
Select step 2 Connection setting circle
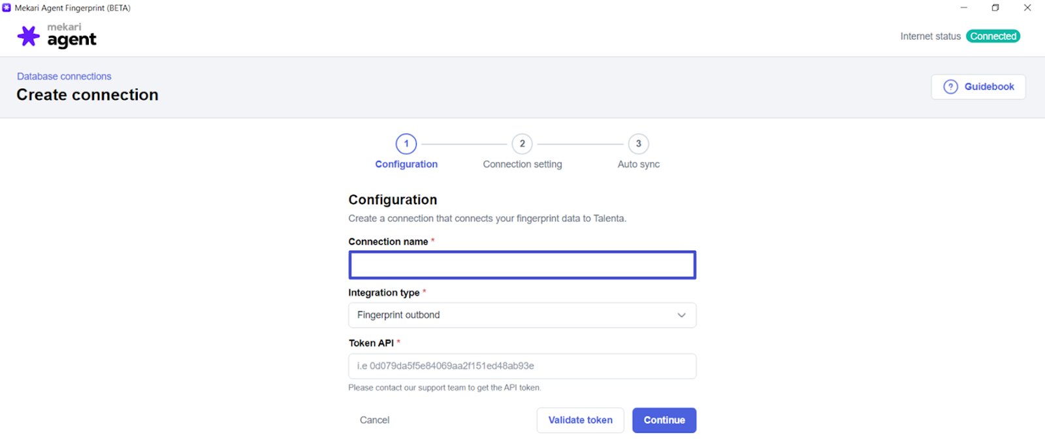pyautogui.click(x=522, y=144)
